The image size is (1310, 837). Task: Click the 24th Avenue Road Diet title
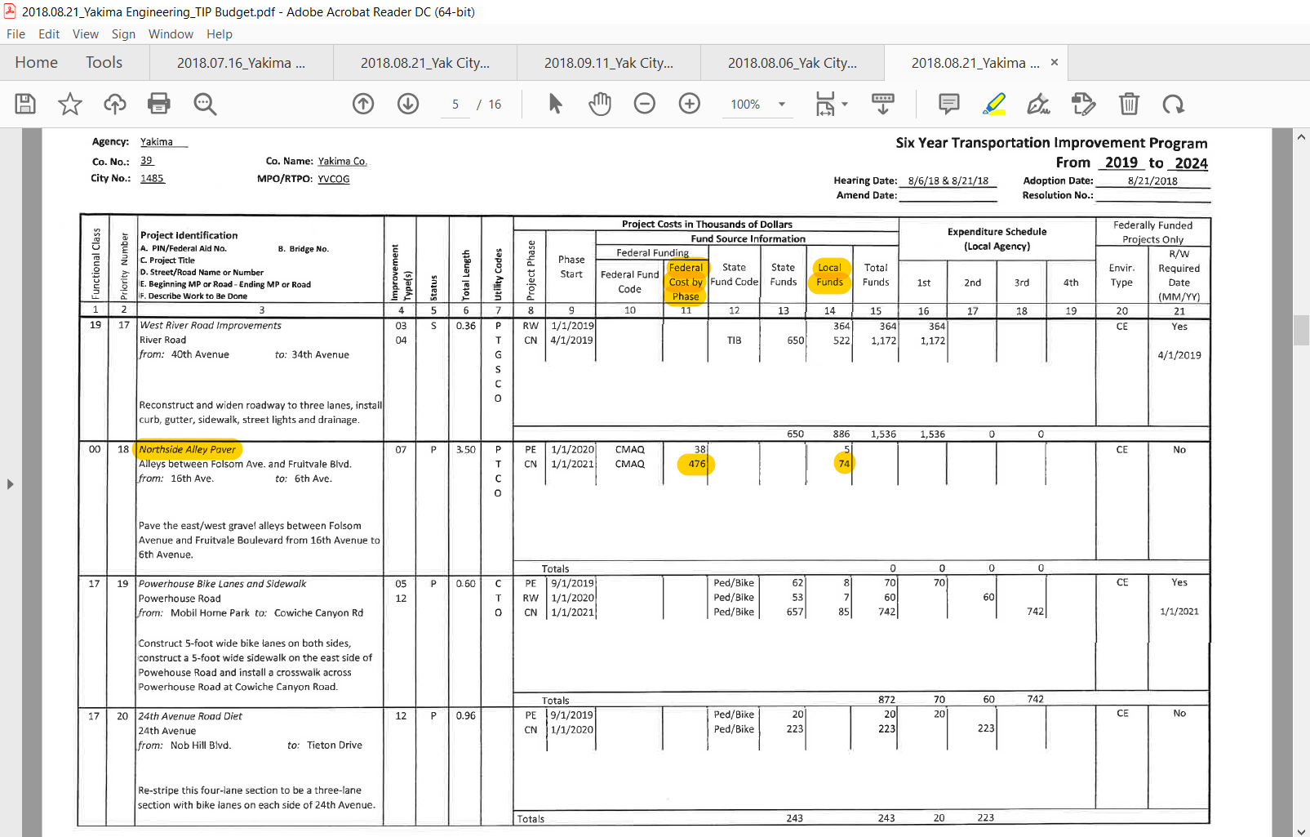pos(190,716)
